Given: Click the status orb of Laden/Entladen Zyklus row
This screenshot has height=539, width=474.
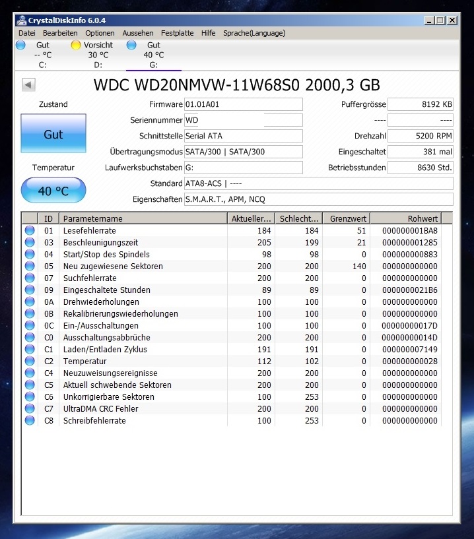Looking at the screenshot, I should (30, 349).
